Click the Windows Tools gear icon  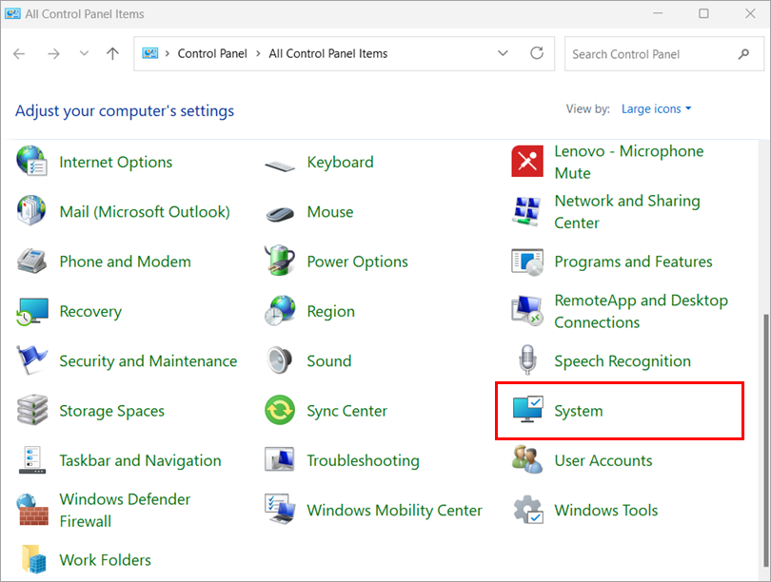pyautogui.click(x=527, y=510)
